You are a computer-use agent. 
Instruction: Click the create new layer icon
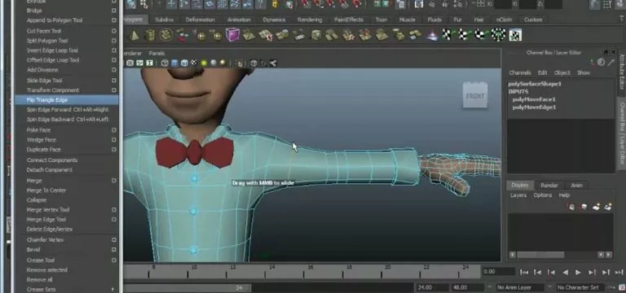pos(596,207)
